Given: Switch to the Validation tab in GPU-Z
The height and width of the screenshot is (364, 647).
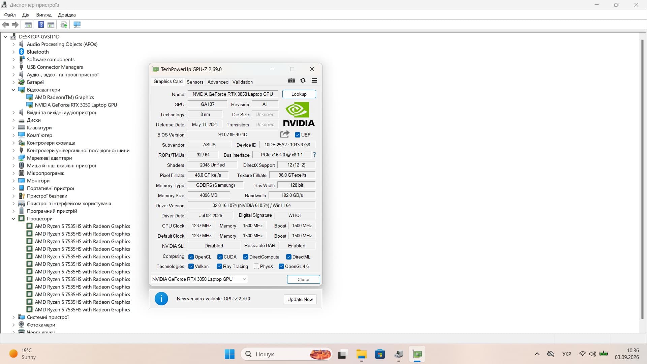Looking at the screenshot, I should 243,82.
